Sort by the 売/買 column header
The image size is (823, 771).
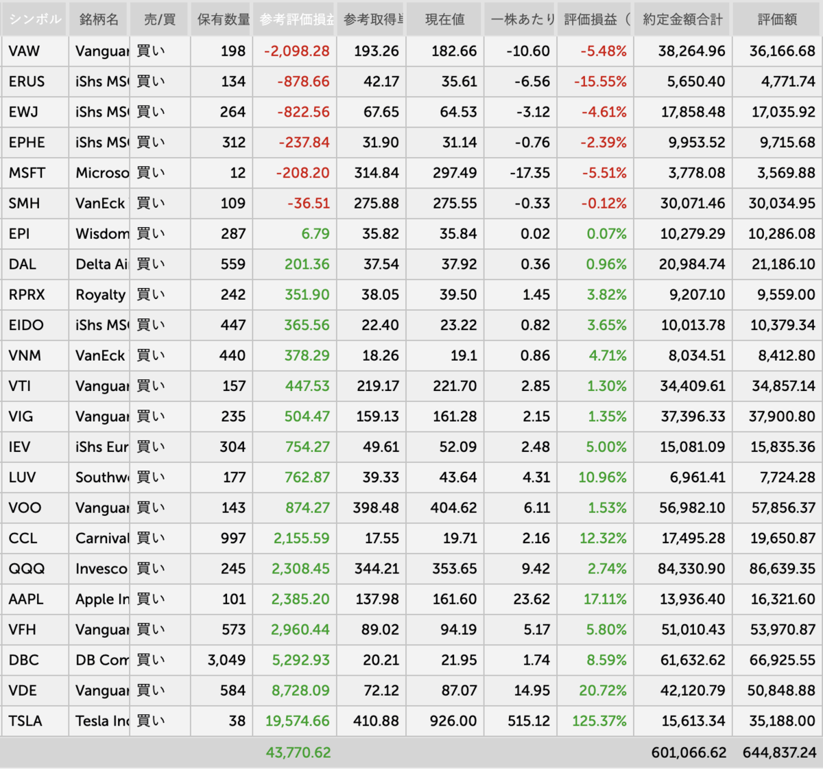159,19
